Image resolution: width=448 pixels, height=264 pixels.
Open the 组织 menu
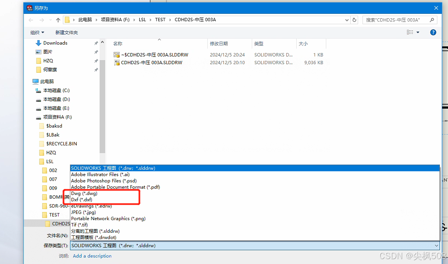pos(37,32)
